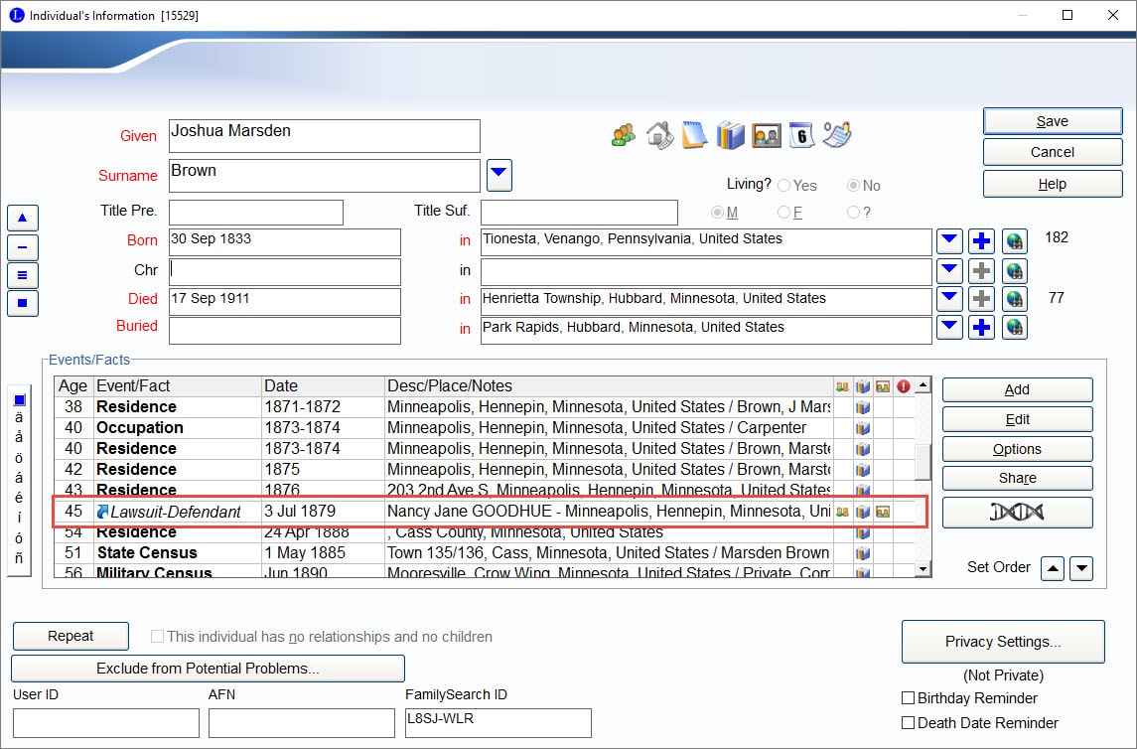Add a new event with Add button
The image size is (1137, 749).
(x=1017, y=389)
